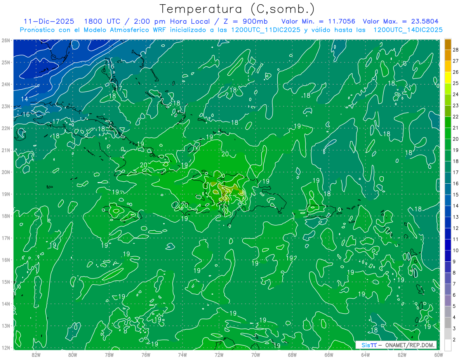
Task: Click the gray swatch between legend values 3 and 4
Action: [448, 323]
